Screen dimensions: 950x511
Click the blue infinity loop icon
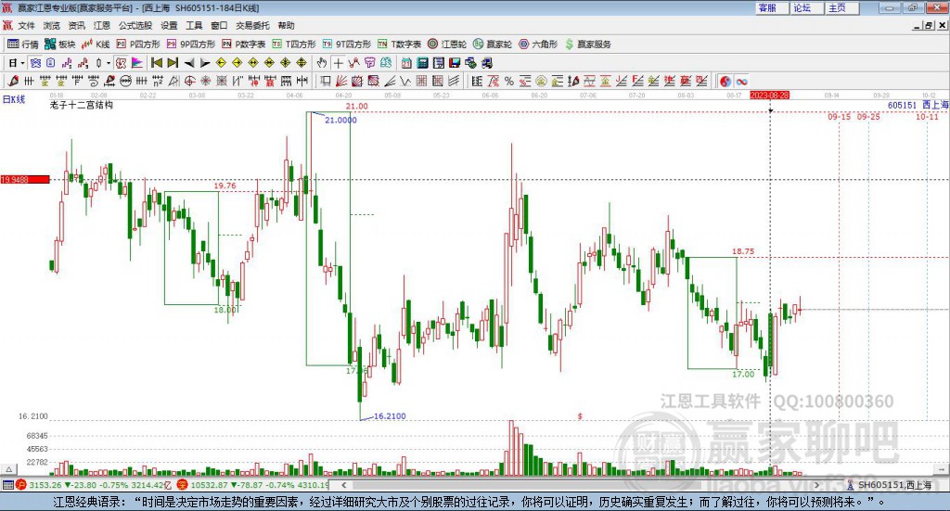point(741,81)
